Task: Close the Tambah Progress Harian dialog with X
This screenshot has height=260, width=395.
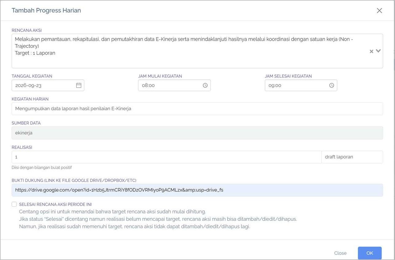Action: click(379, 10)
